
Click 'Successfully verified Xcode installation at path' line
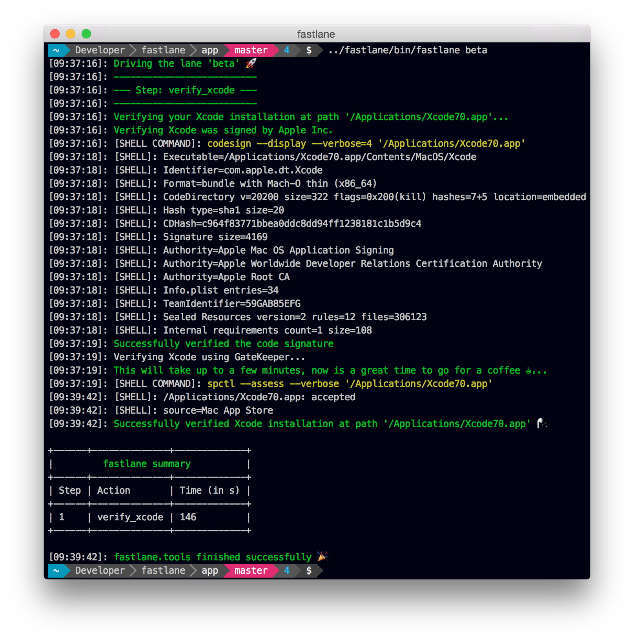(x=322, y=424)
